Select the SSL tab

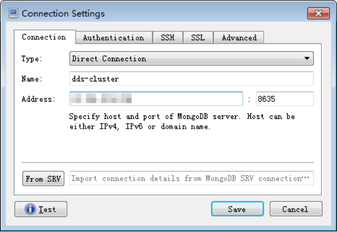[x=198, y=38]
